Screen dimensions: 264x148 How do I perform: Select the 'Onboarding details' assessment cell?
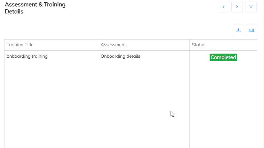120,56
